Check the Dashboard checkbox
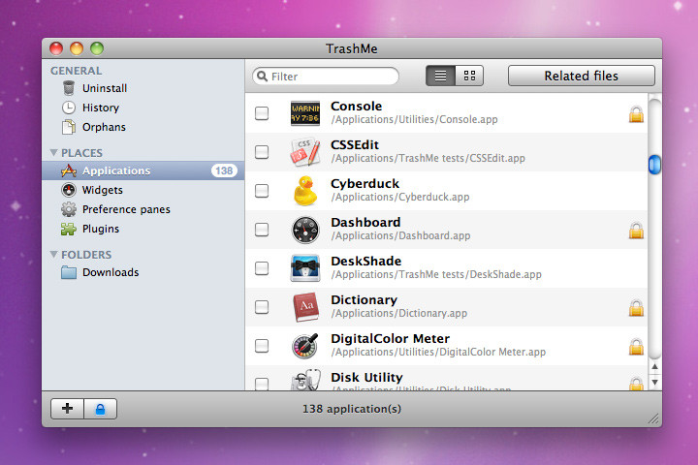This screenshot has height=465, width=698. pos(262,230)
